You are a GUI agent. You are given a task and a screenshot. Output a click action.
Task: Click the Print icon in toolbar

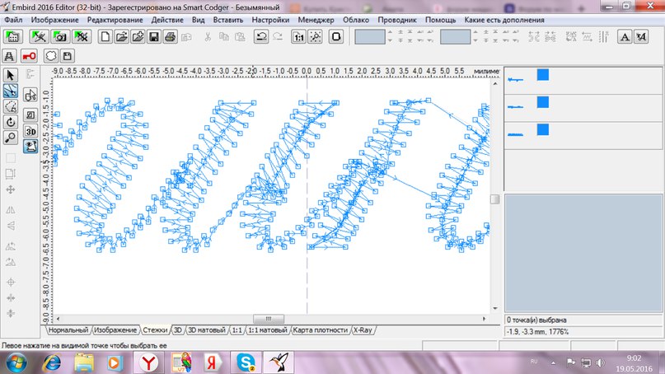(170, 36)
